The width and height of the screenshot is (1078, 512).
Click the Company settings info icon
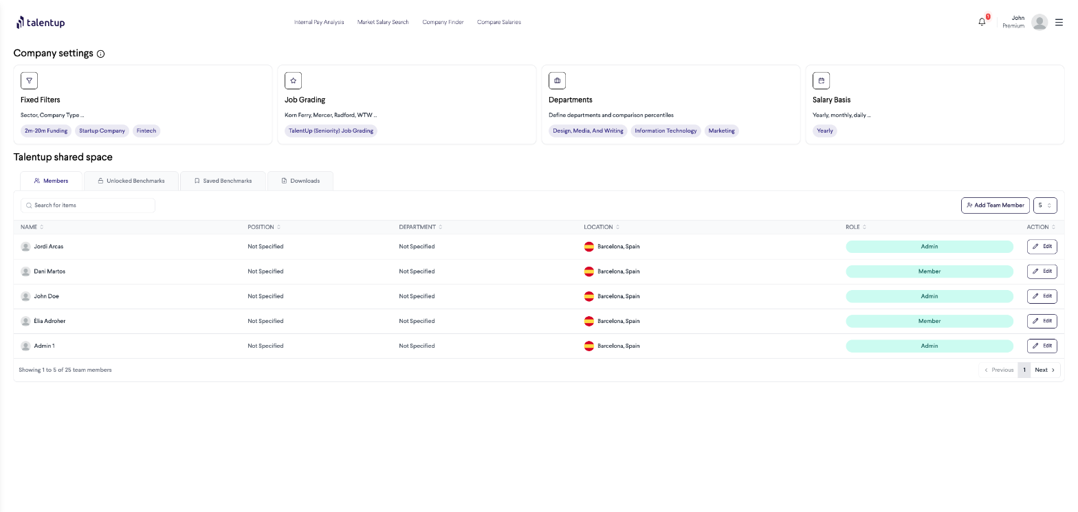pyautogui.click(x=101, y=54)
